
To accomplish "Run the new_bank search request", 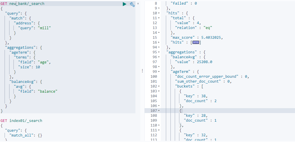I will (125, 4).
